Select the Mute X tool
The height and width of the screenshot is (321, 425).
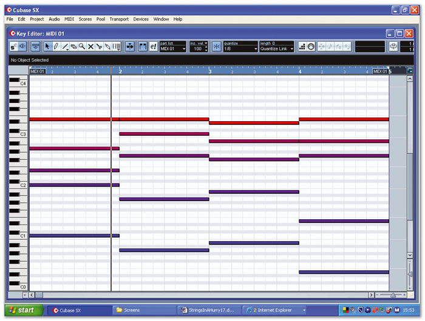[90, 46]
